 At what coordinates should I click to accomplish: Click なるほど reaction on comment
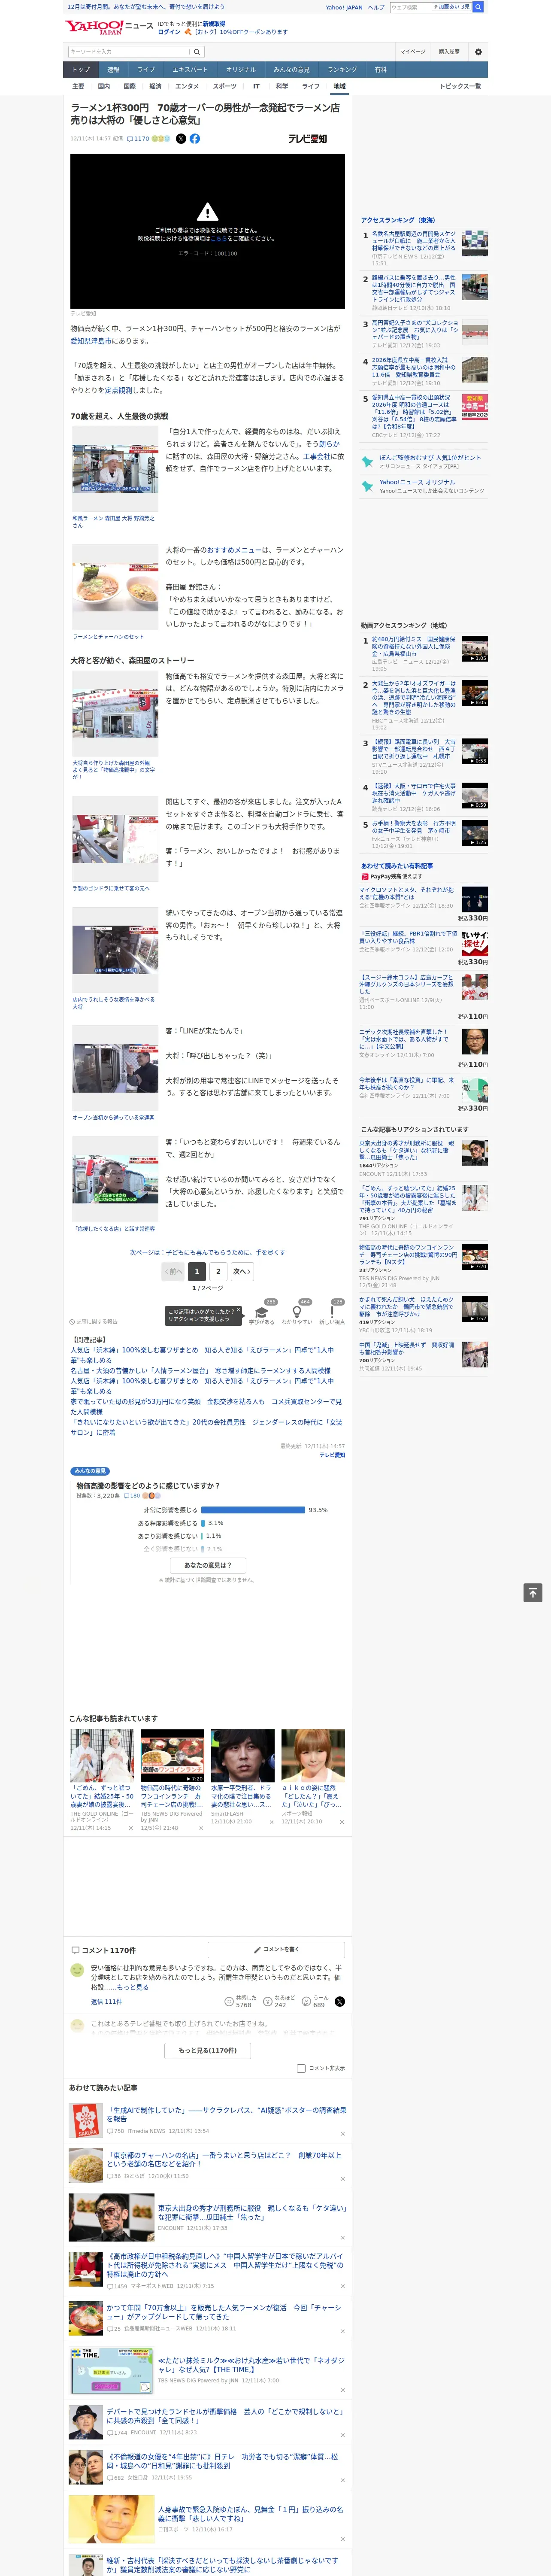[x=279, y=2001]
